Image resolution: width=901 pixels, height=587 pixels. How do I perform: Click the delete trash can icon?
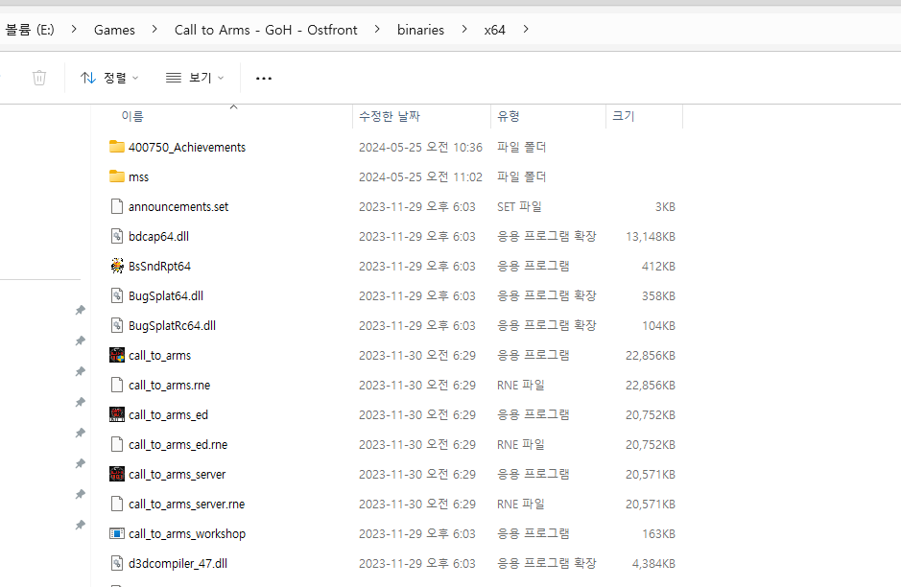click(39, 78)
